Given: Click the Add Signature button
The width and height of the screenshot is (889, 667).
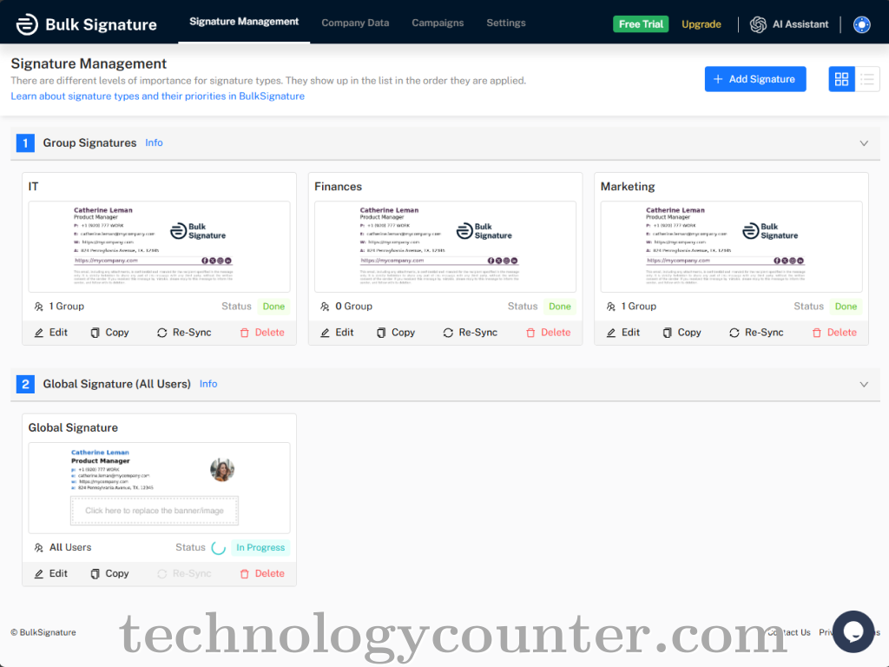Looking at the screenshot, I should (x=755, y=79).
